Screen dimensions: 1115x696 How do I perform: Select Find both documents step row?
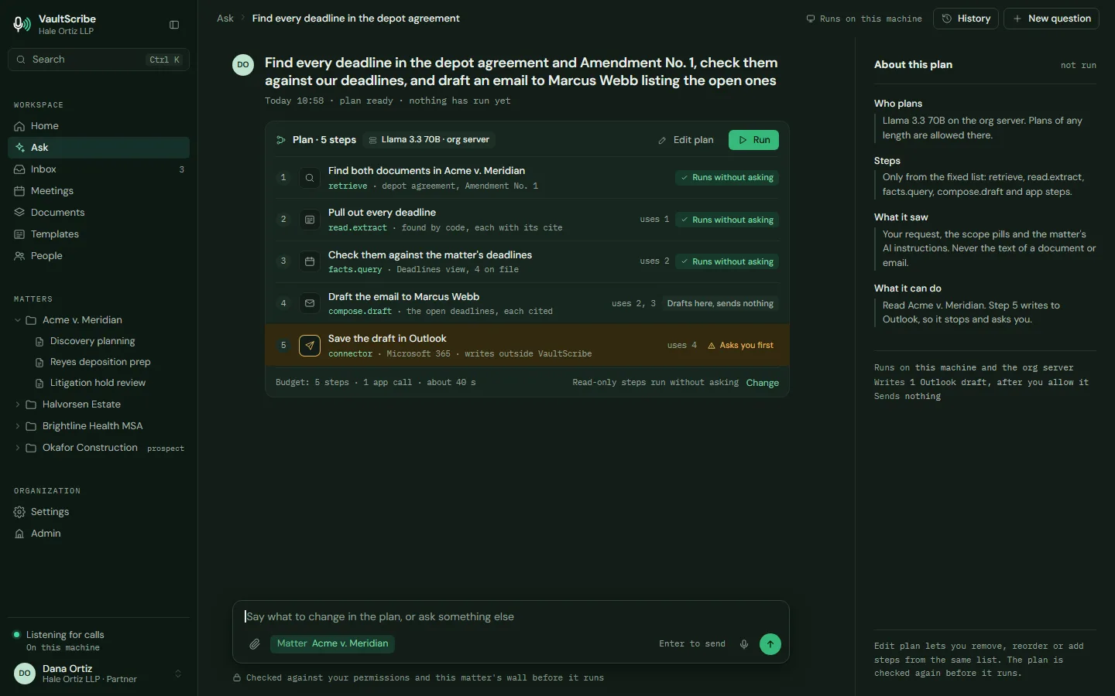tap(527, 178)
